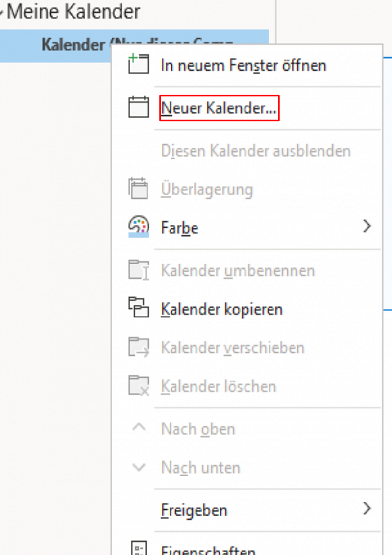Click the open-in-new-window icon
392x555 pixels.
(x=138, y=65)
